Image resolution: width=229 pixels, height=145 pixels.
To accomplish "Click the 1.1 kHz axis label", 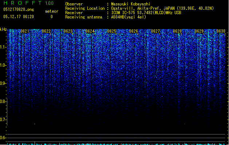I will 3,47.
